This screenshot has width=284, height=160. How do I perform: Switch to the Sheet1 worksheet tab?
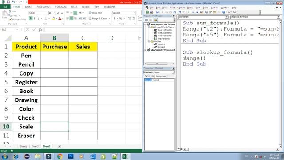tap(24, 146)
